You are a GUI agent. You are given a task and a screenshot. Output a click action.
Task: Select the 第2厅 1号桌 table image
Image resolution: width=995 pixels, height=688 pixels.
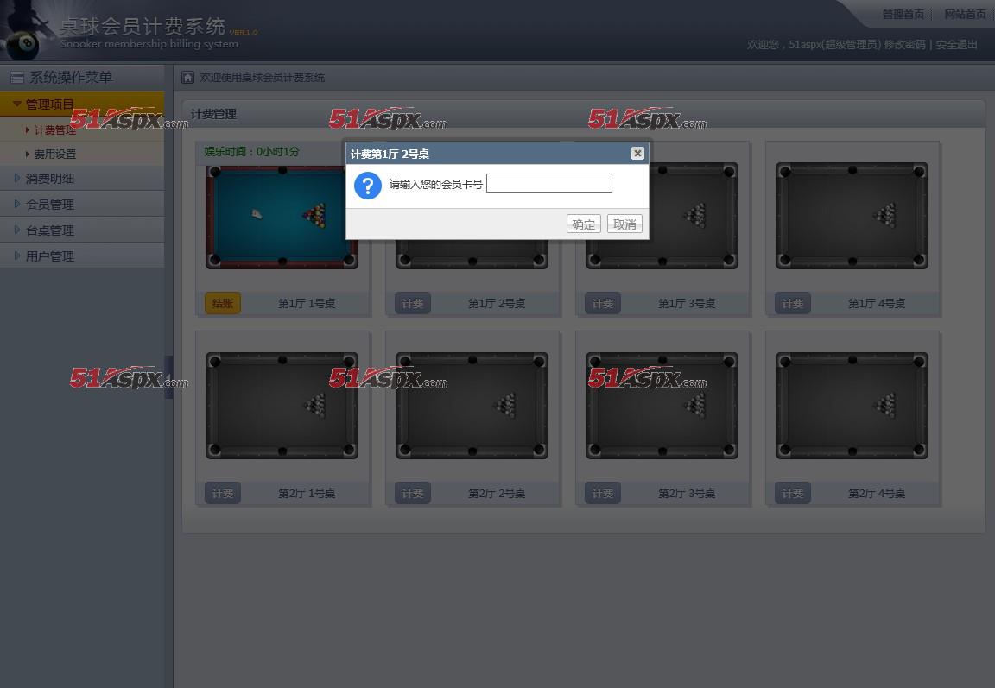(282, 406)
